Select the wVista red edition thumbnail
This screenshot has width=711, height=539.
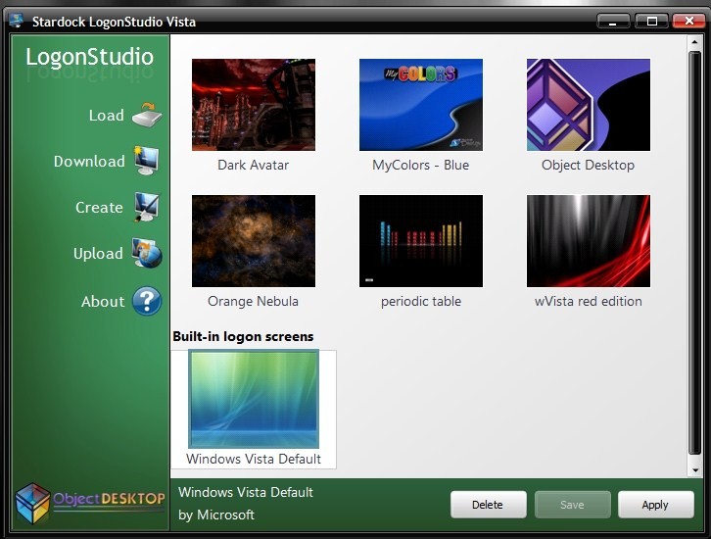[589, 241]
